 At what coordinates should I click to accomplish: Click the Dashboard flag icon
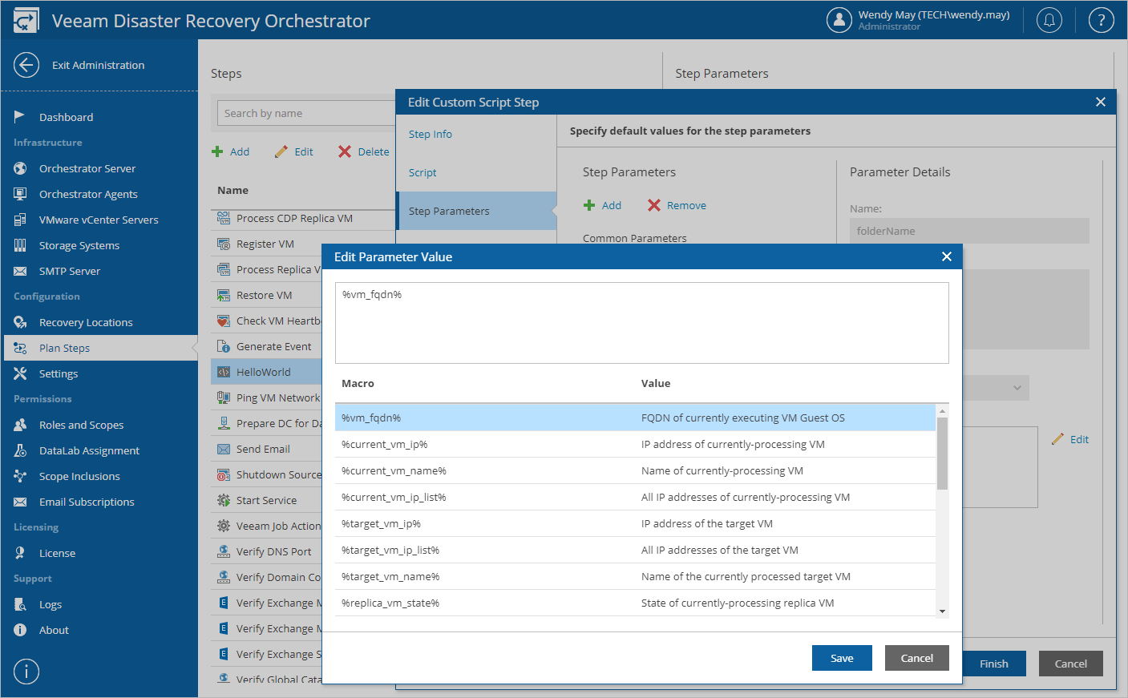pyautogui.click(x=20, y=117)
